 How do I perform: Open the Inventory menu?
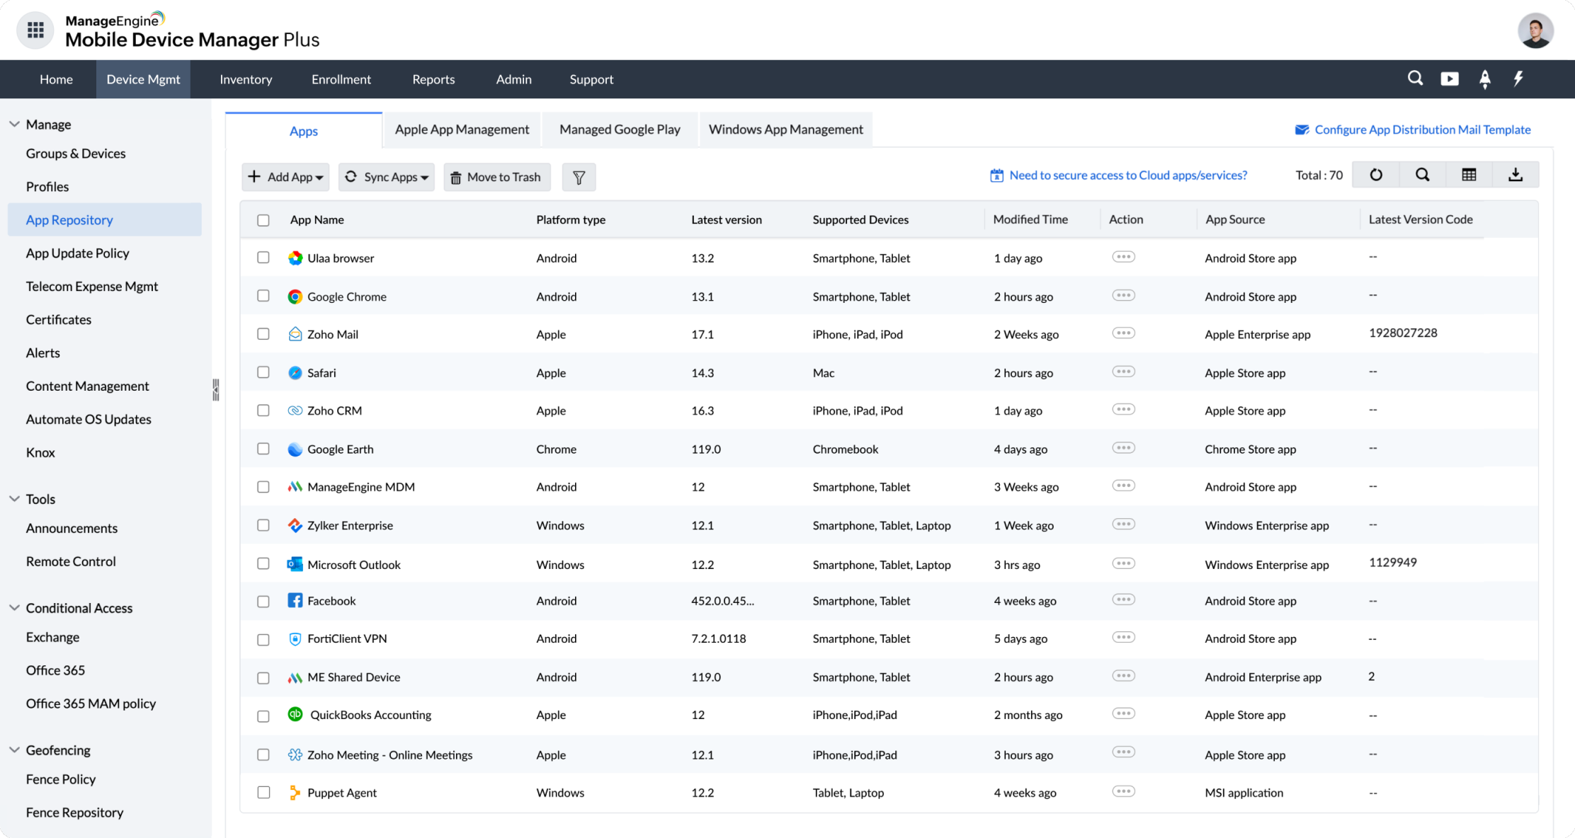(246, 79)
